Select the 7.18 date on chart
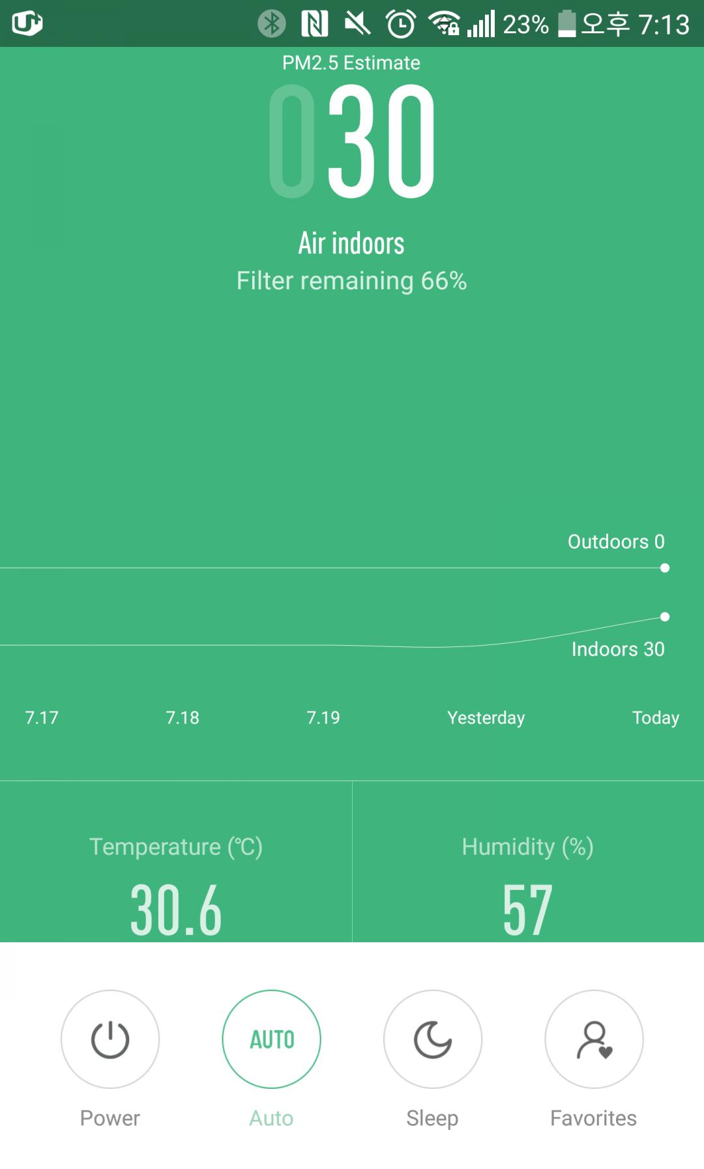Image resolution: width=704 pixels, height=1169 pixels. 183,717
